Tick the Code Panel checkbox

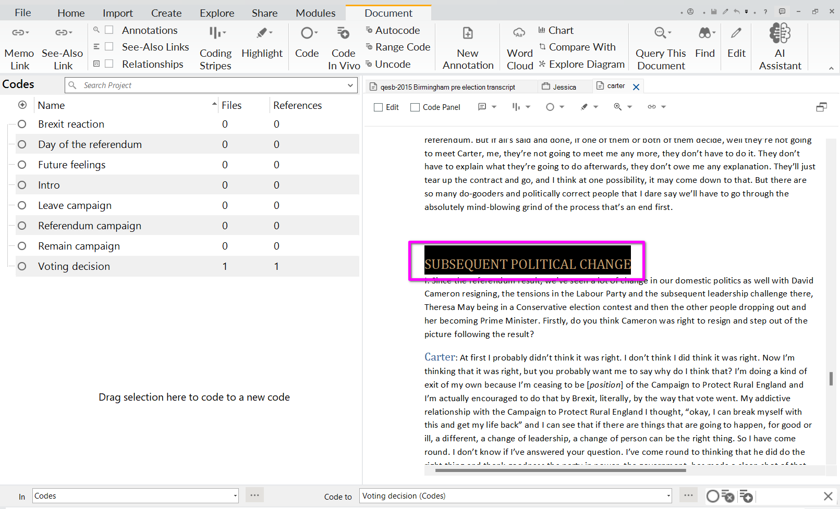click(415, 107)
